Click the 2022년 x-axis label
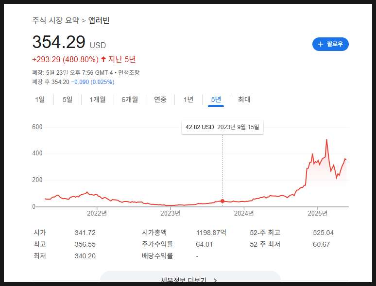376x286 pixels. (97, 213)
